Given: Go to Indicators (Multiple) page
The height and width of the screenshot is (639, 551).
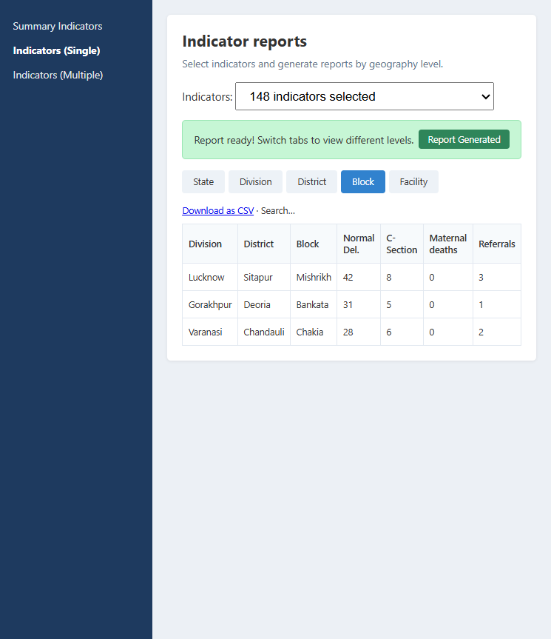Looking at the screenshot, I should click(58, 75).
